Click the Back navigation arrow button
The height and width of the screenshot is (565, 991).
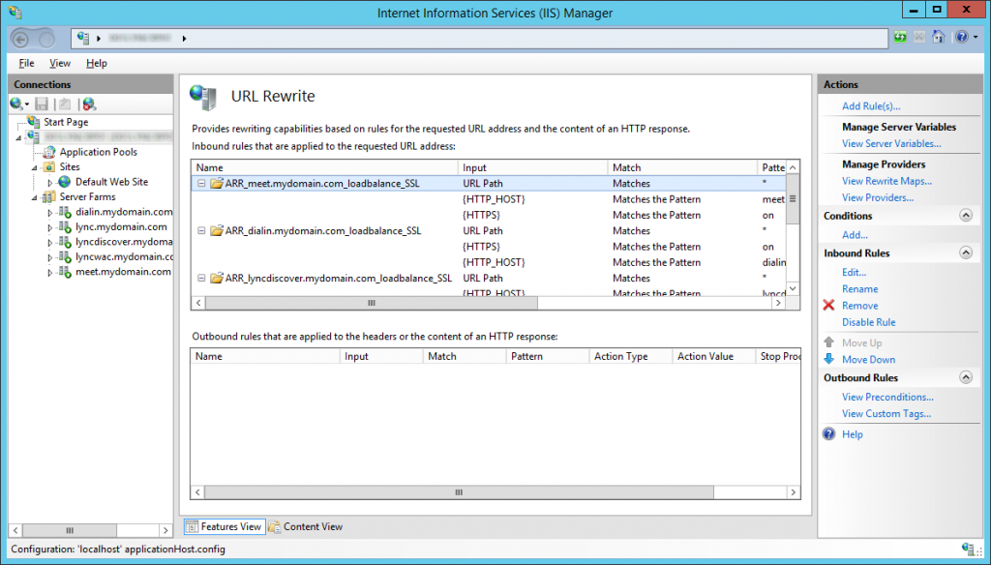click(24, 38)
